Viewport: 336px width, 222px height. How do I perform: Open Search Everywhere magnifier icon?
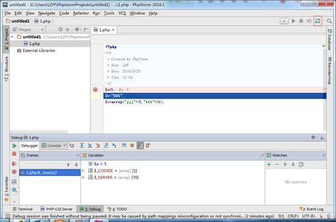click(329, 21)
